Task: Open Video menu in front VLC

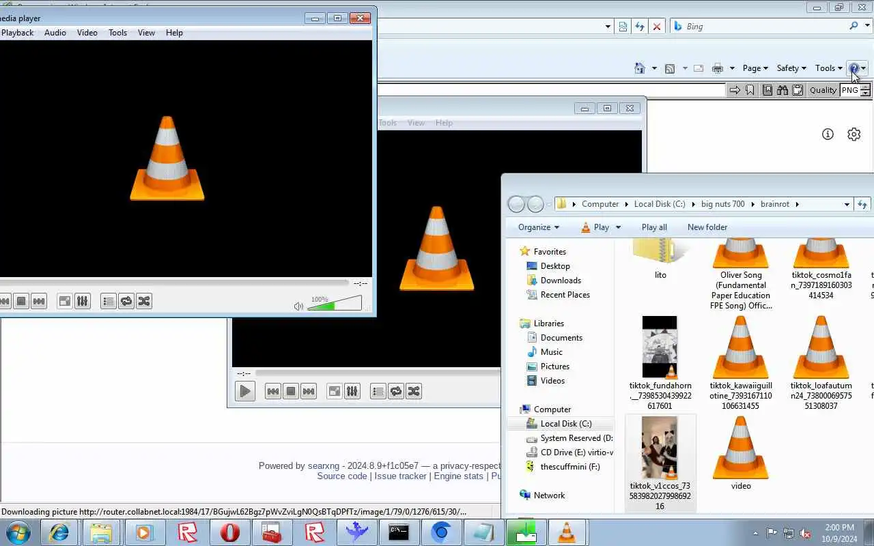Action: pos(87,33)
